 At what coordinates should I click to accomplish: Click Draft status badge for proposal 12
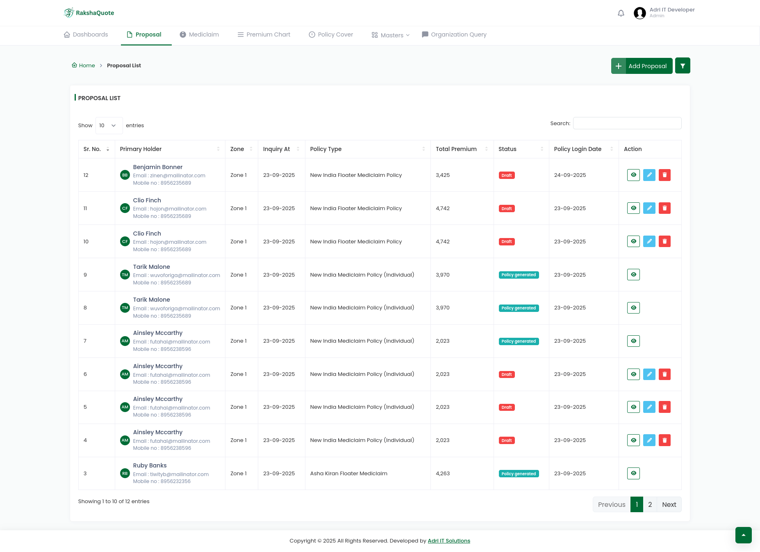tap(507, 175)
